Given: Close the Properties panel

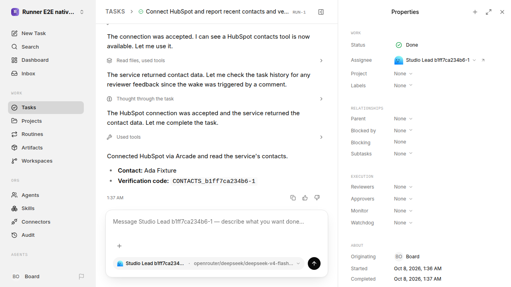Looking at the screenshot, I should click(x=502, y=12).
